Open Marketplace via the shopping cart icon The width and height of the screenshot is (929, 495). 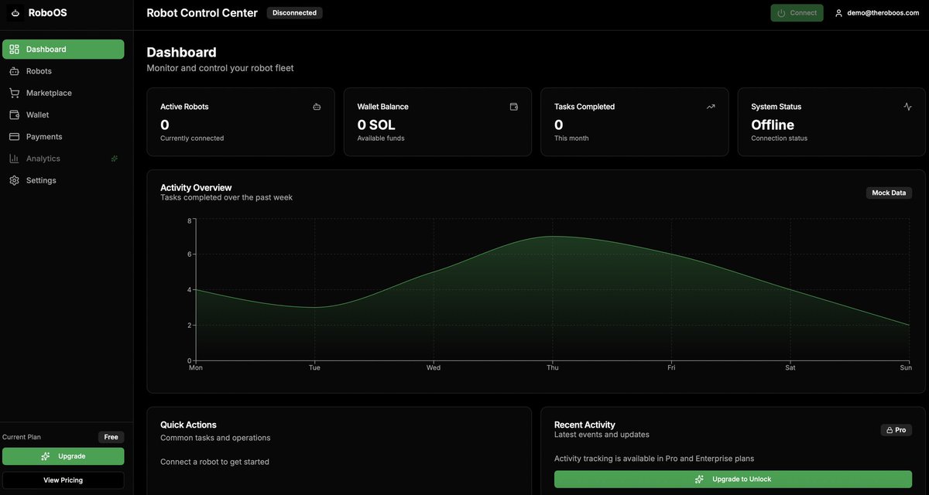[14, 92]
